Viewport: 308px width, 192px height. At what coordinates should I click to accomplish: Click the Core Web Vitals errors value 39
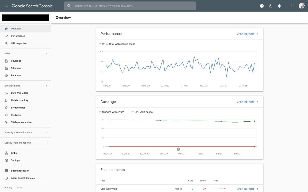pos(204,189)
